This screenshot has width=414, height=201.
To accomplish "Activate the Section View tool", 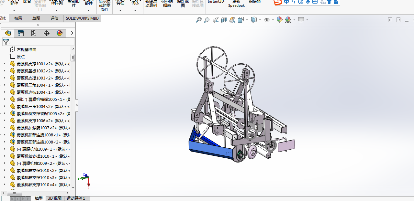I will point(224,20).
